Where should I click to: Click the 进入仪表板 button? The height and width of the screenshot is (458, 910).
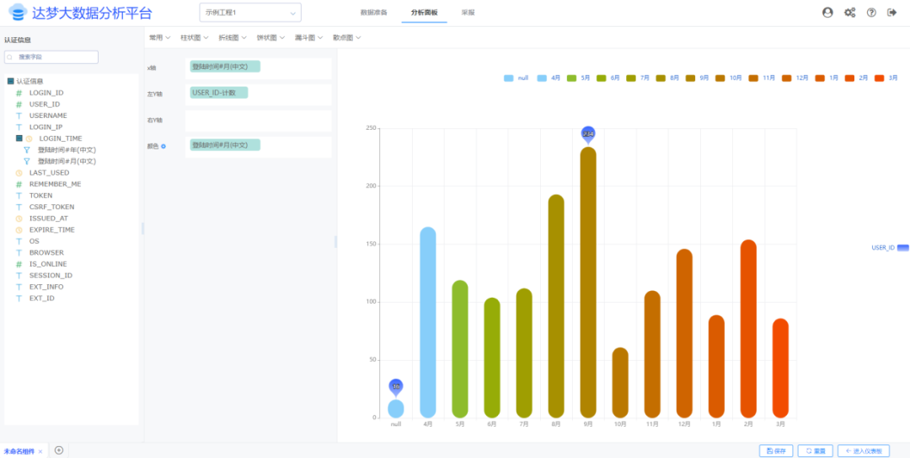(864, 450)
